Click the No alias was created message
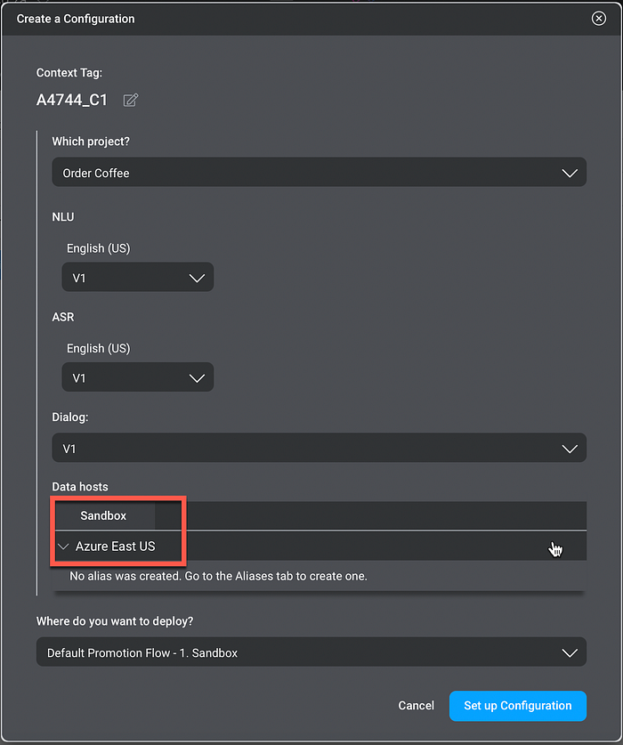This screenshot has width=623, height=745. pyautogui.click(x=218, y=576)
